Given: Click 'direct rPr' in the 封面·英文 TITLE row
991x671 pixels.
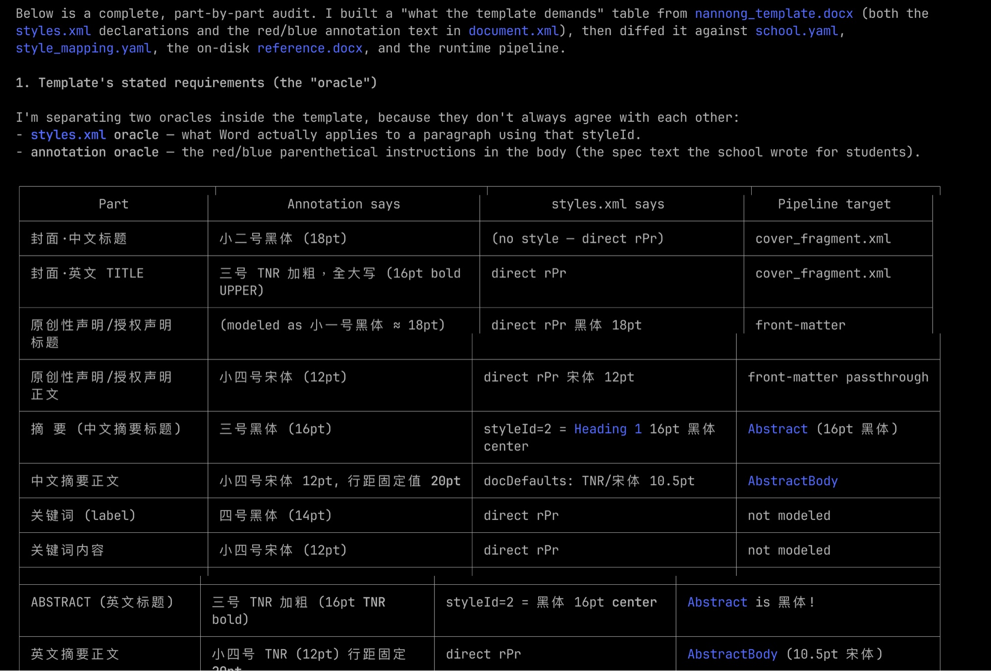Looking at the screenshot, I should [x=529, y=273].
